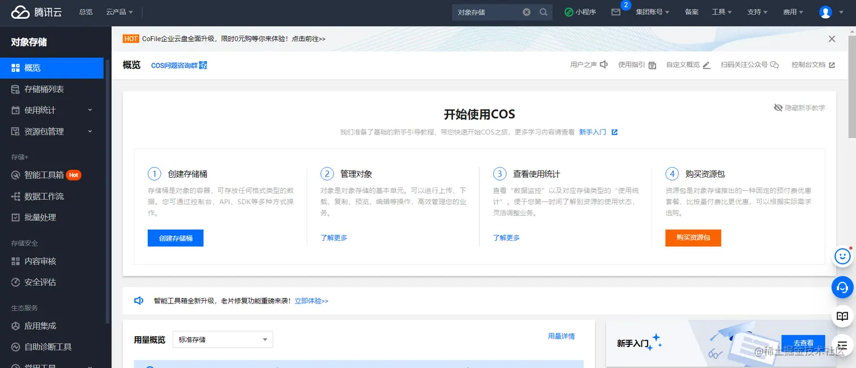Open the 用量详情 link
Viewport: 856px width, 368px height.
tap(561, 336)
